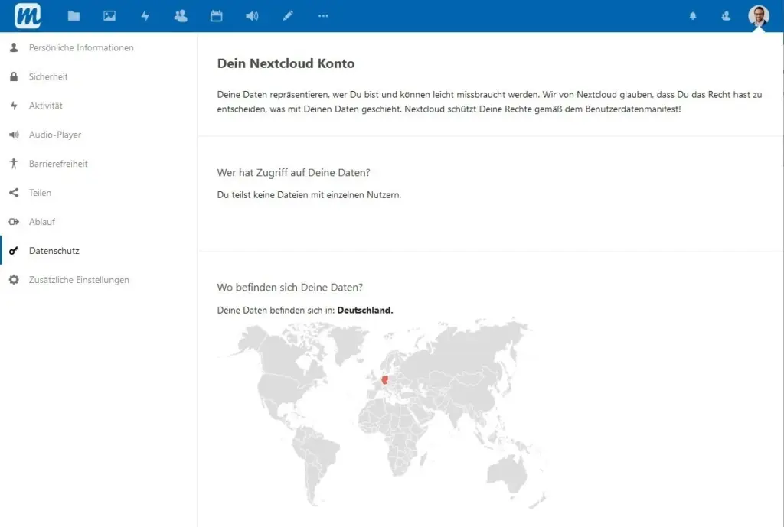Open the Contacts app icon
Viewport: 784px width, 527px height.
coord(181,16)
